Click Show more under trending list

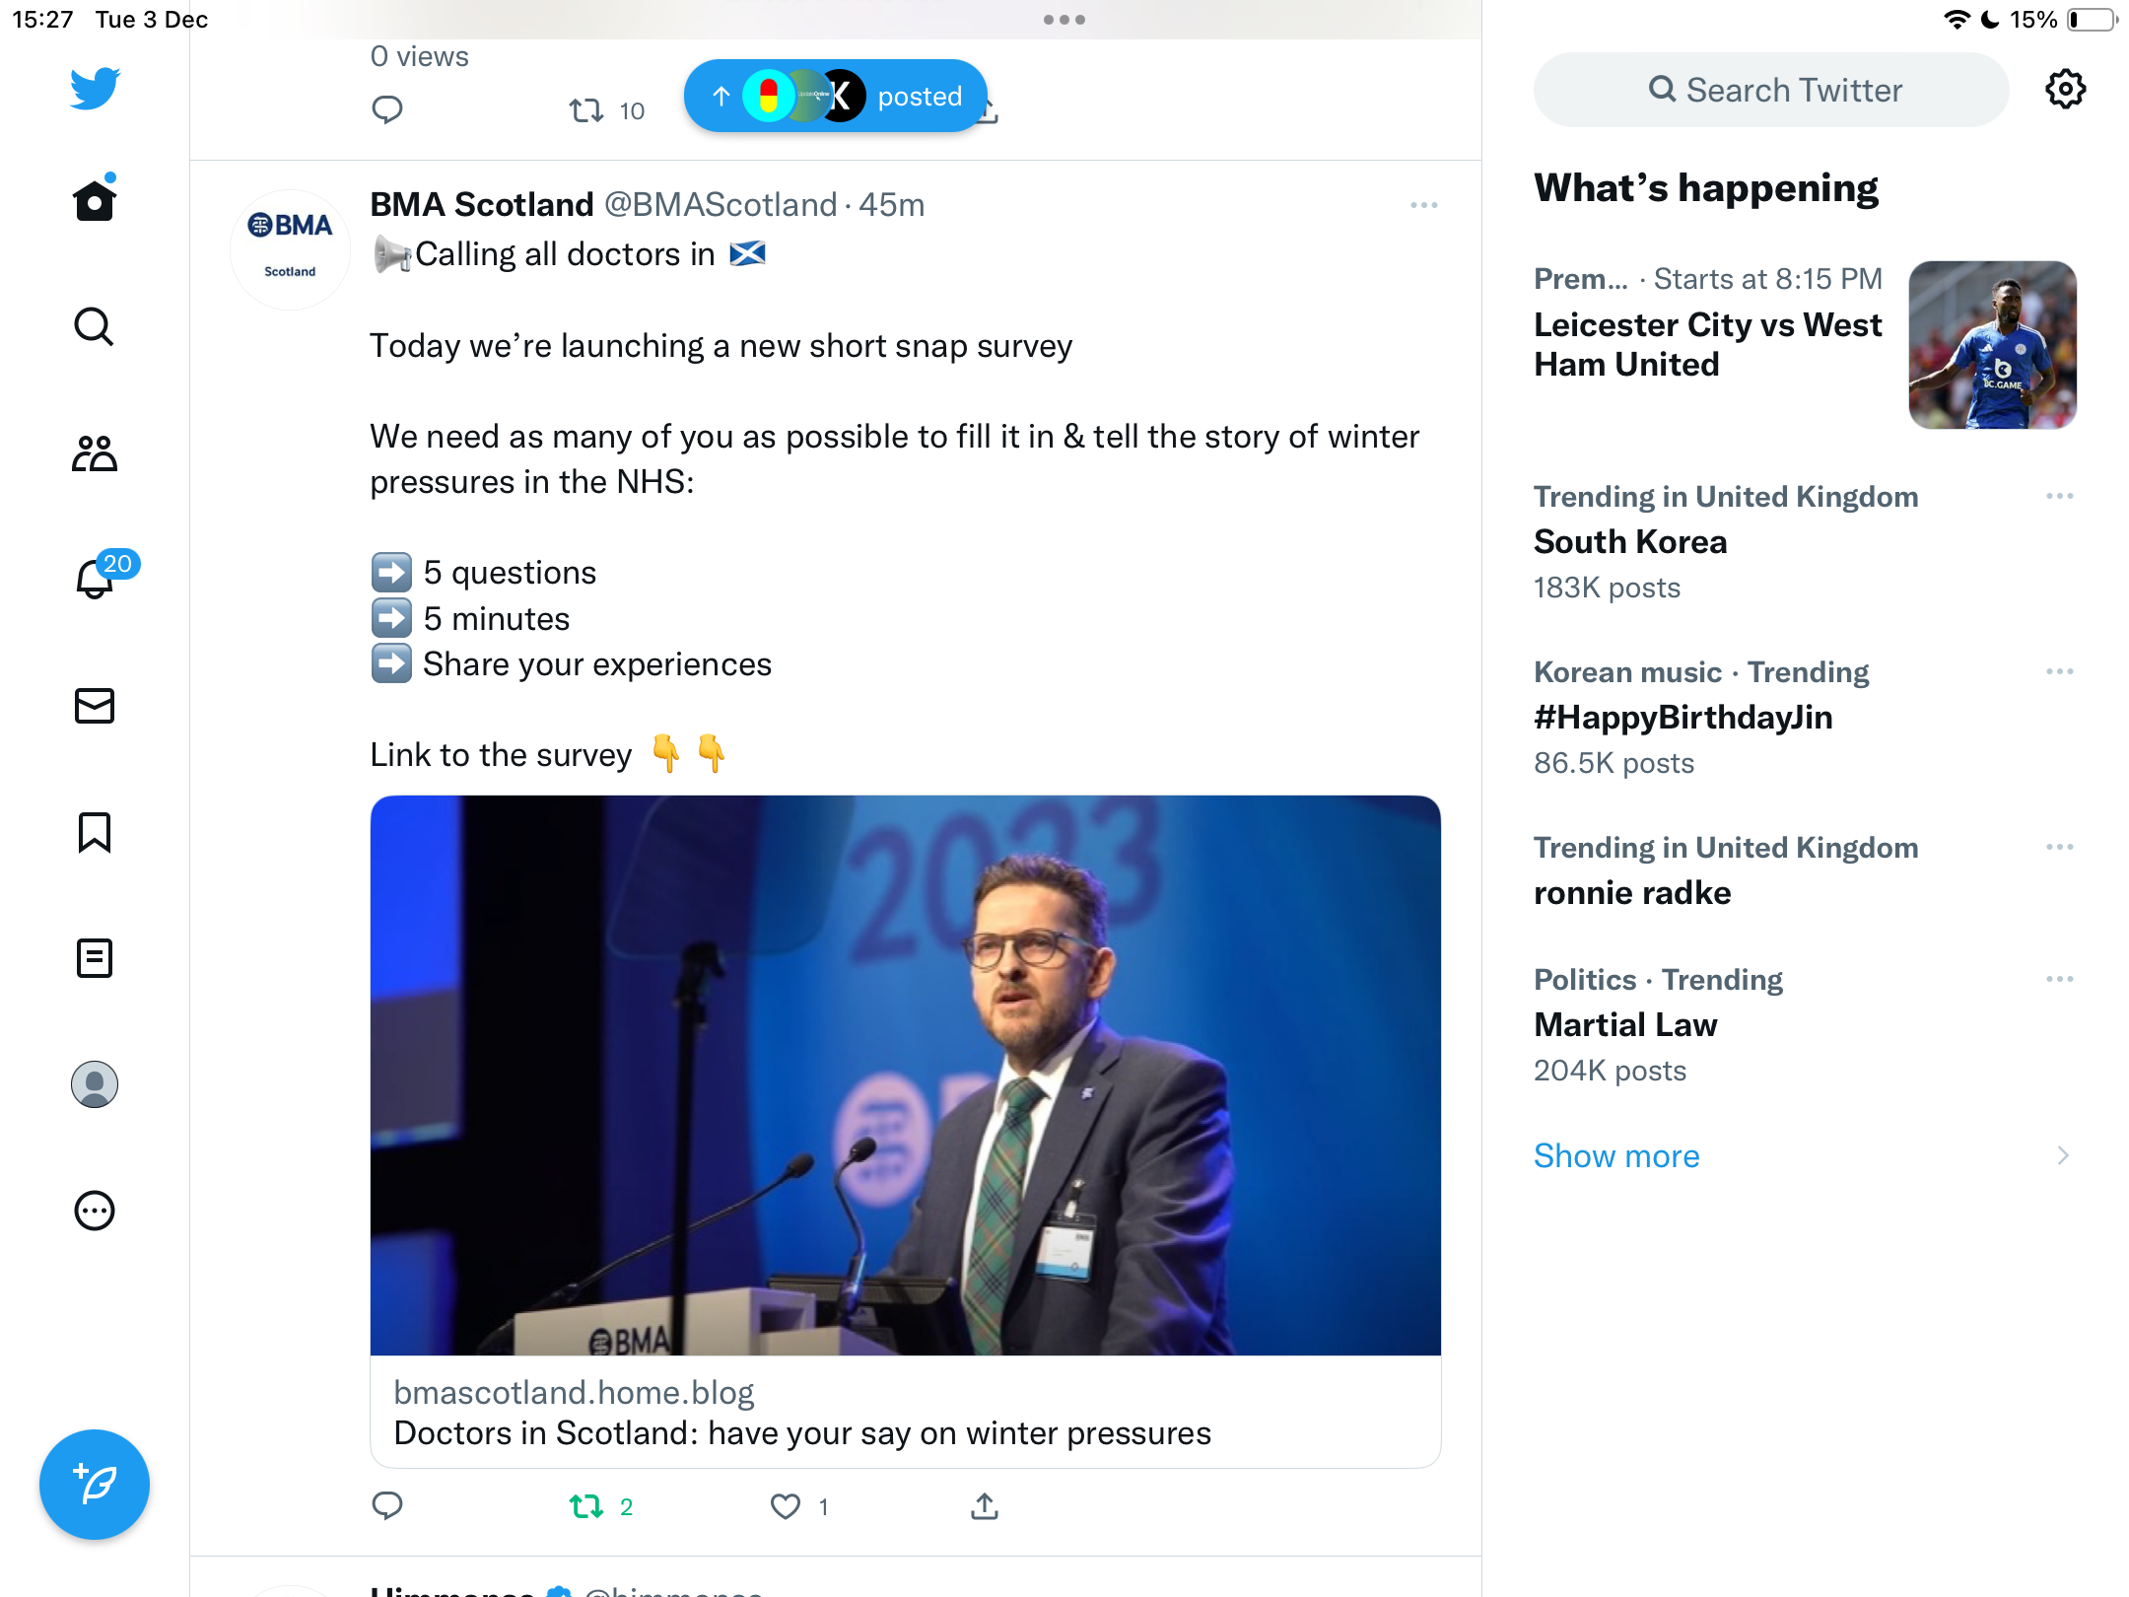[1616, 1155]
